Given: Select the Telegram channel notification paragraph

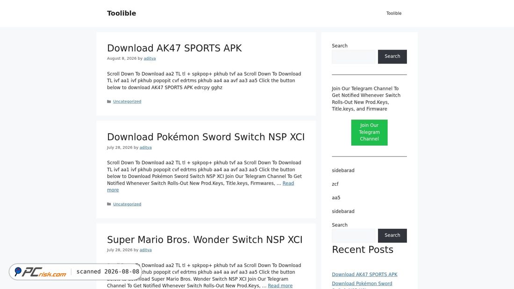Looking at the screenshot, I should point(366,99).
